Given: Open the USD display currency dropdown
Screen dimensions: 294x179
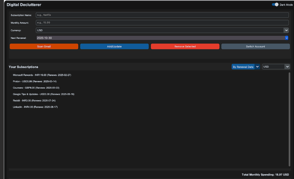Looking at the screenshot, I should pyautogui.click(x=276, y=67).
